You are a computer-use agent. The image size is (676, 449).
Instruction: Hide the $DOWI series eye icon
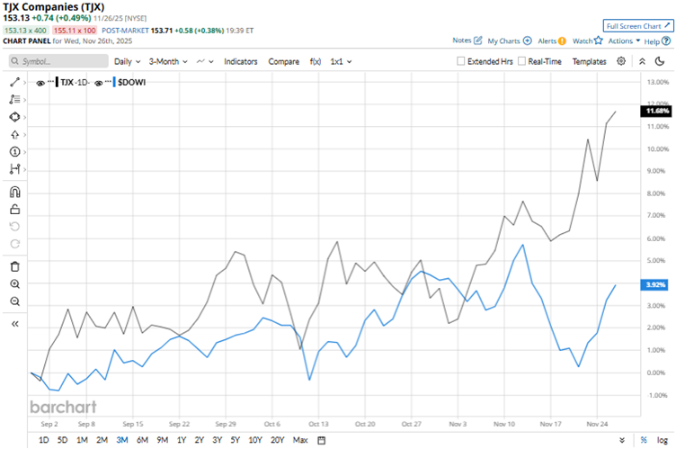pos(98,84)
